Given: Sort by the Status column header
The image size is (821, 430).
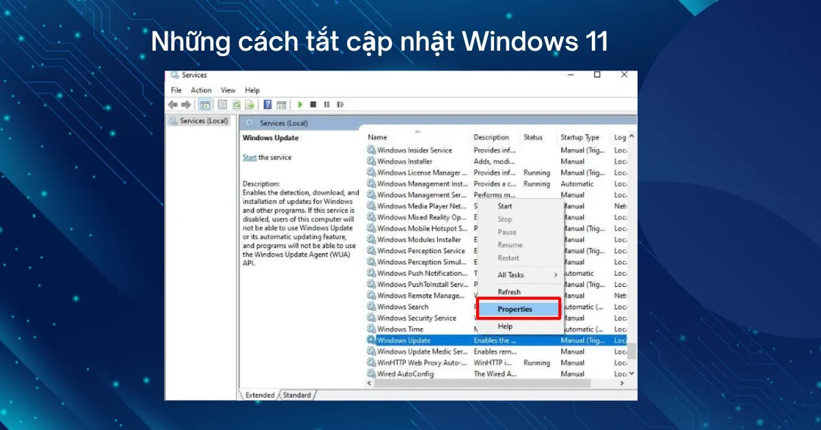Looking at the screenshot, I should tap(538, 137).
